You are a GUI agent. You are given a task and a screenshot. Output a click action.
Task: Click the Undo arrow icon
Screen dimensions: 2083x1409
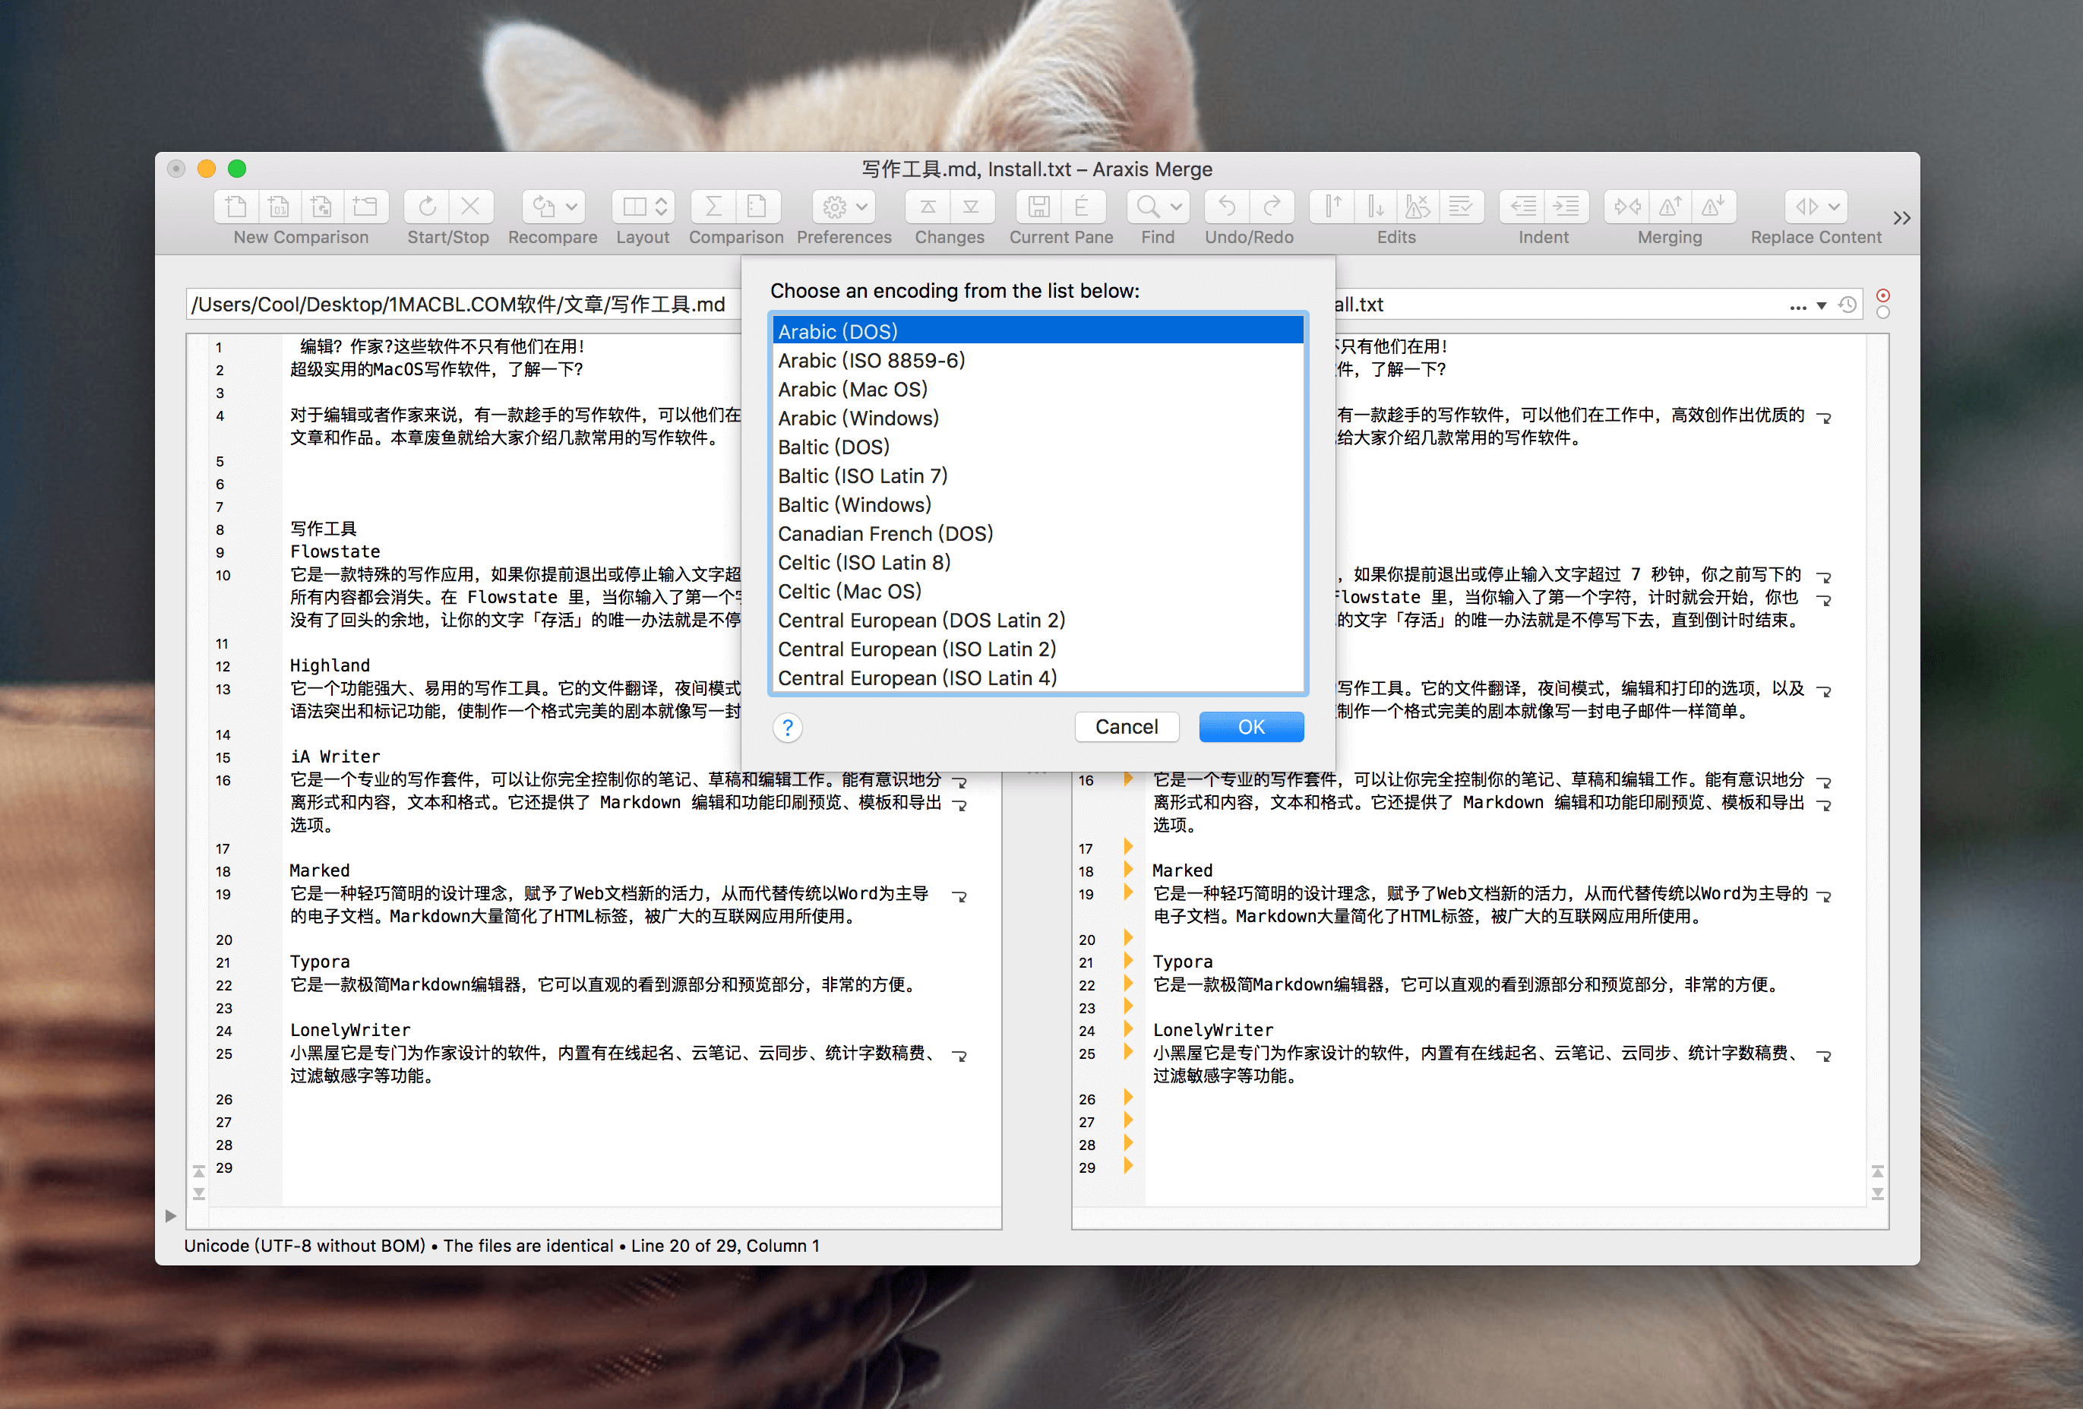click(1227, 207)
